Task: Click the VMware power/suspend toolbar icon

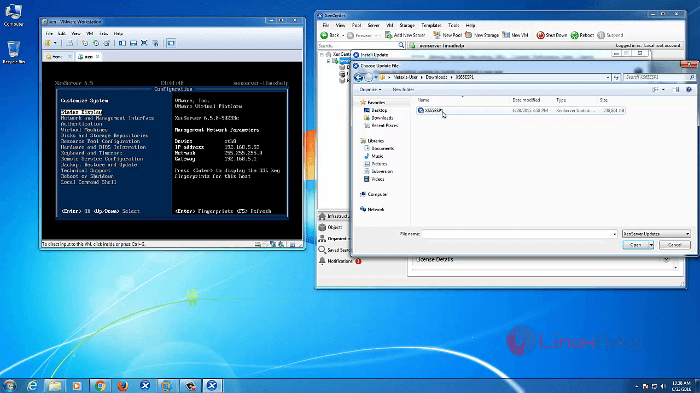Action: [x=48, y=43]
